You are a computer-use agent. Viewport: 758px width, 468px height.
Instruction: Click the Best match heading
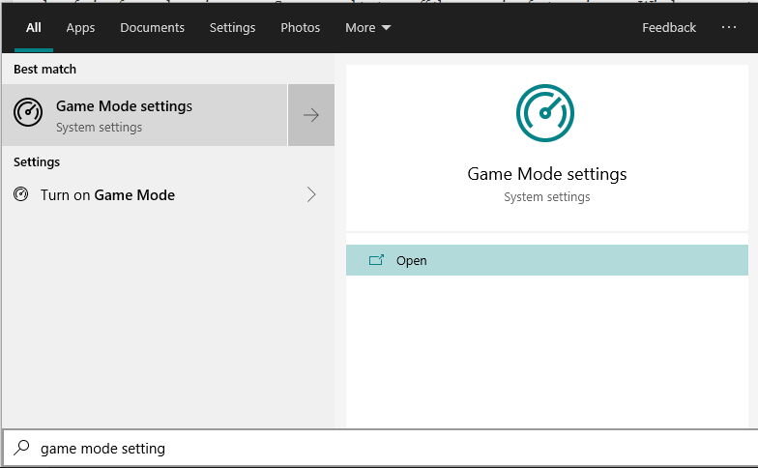[x=44, y=70]
